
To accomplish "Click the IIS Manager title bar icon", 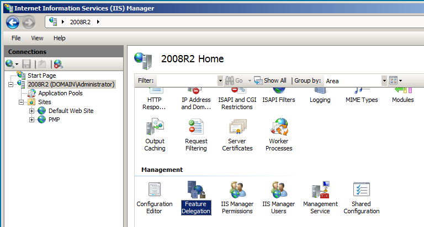I will coord(9,8).
